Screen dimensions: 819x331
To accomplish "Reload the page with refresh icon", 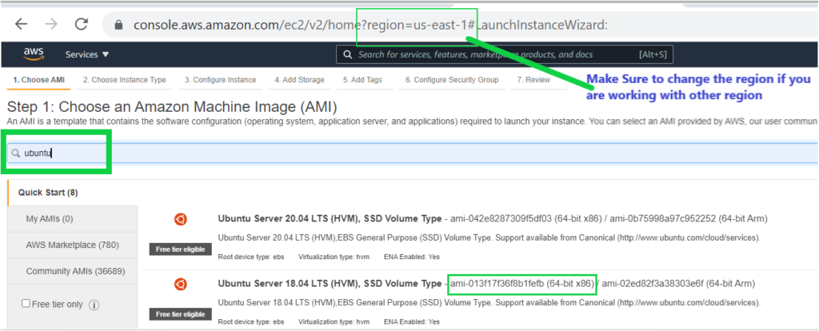I will 81,24.
